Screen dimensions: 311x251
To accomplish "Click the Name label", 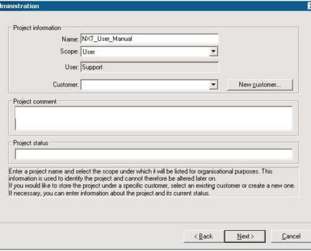I will tap(70, 39).
